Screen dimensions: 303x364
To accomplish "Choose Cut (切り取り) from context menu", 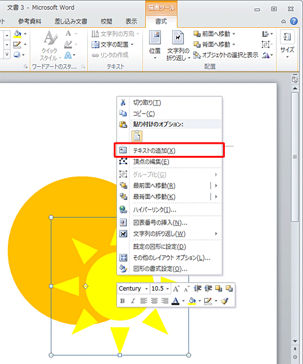I will click(169, 103).
